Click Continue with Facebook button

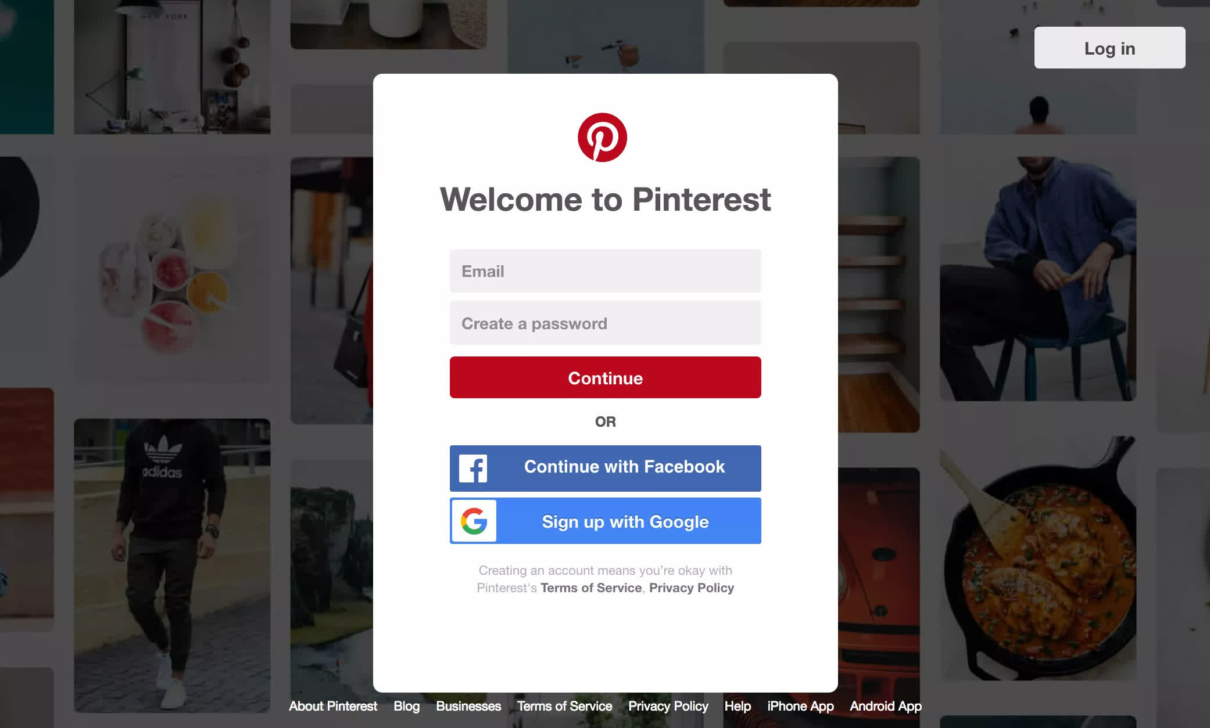tap(605, 466)
